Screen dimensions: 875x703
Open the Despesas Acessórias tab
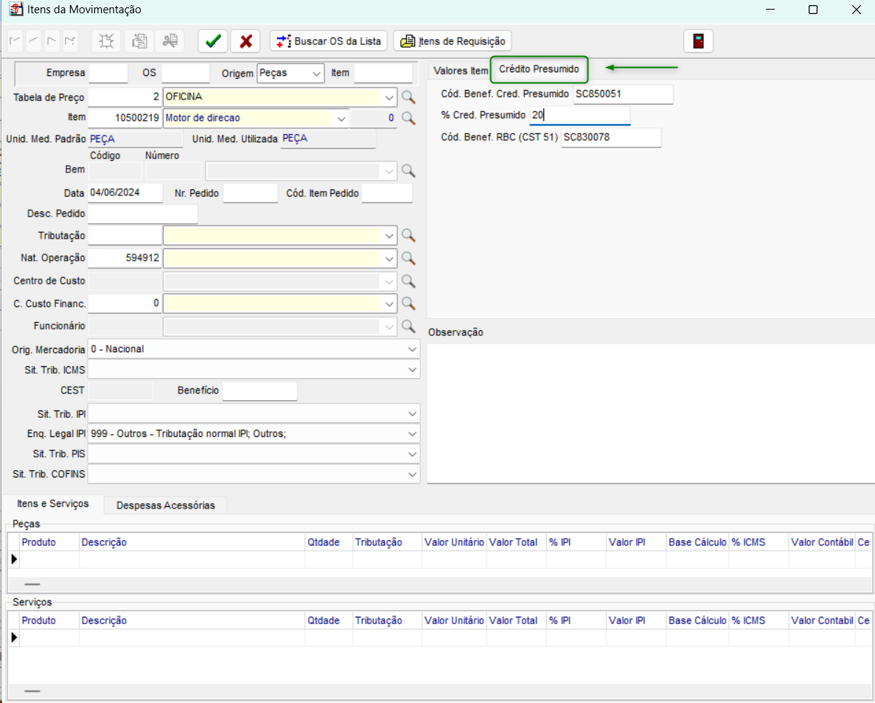click(166, 506)
